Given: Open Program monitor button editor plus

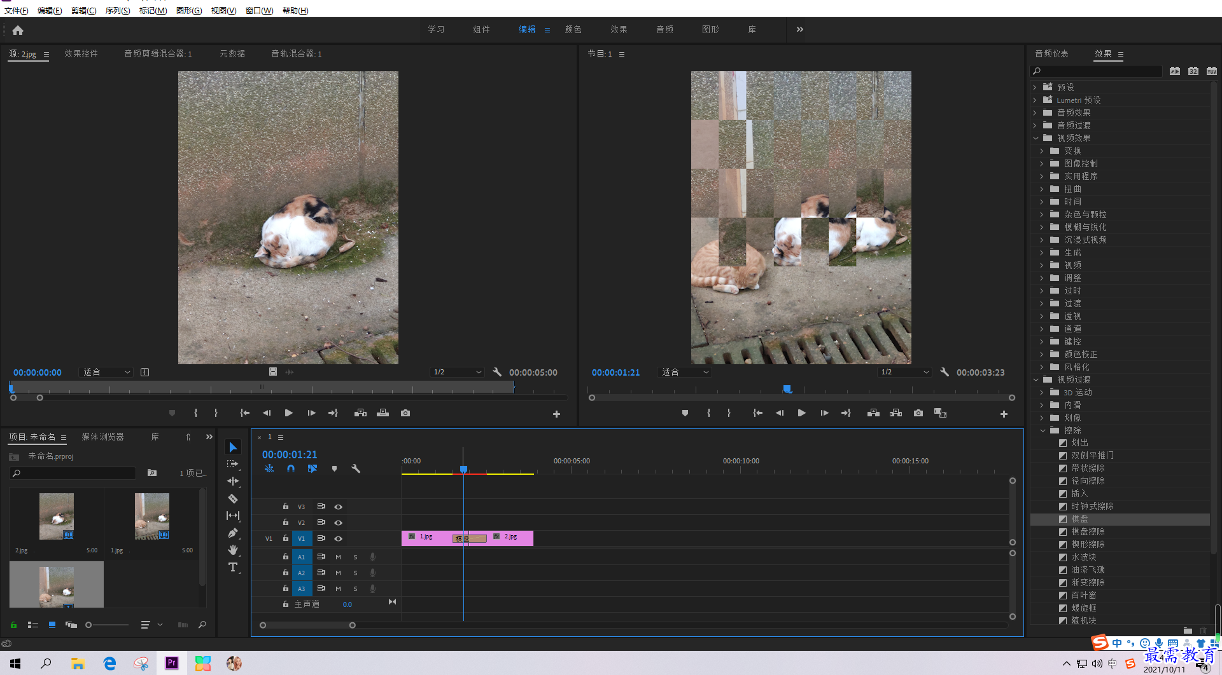Looking at the screenshot, I should pos(1004,414).
